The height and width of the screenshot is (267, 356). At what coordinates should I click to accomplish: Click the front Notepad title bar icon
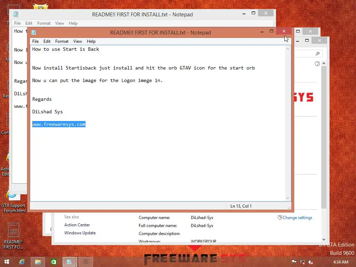click(34, 32)
